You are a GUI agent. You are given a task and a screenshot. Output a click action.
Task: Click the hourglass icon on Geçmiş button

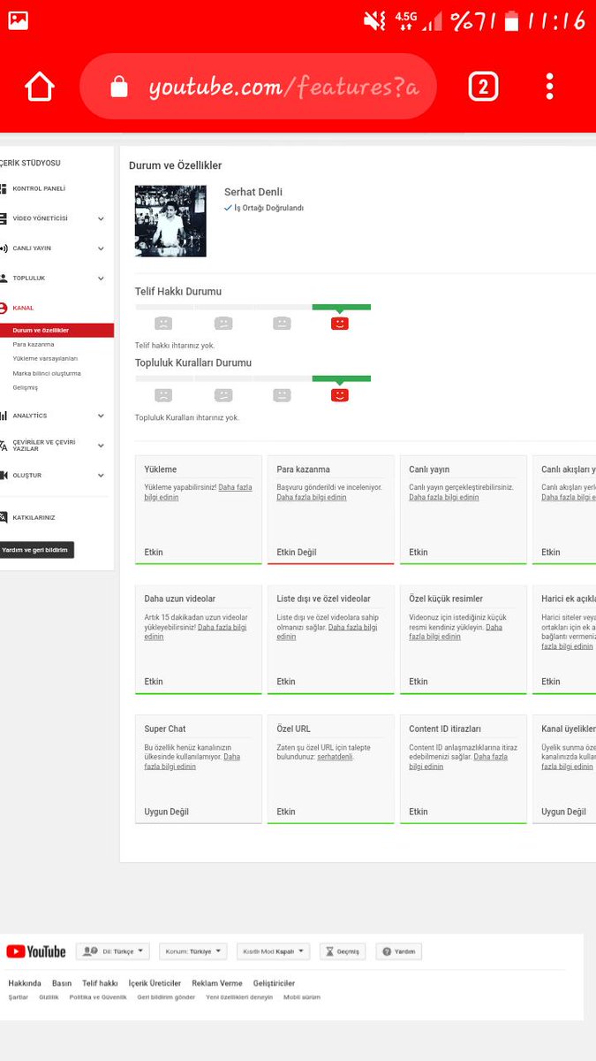click(328, 951)
